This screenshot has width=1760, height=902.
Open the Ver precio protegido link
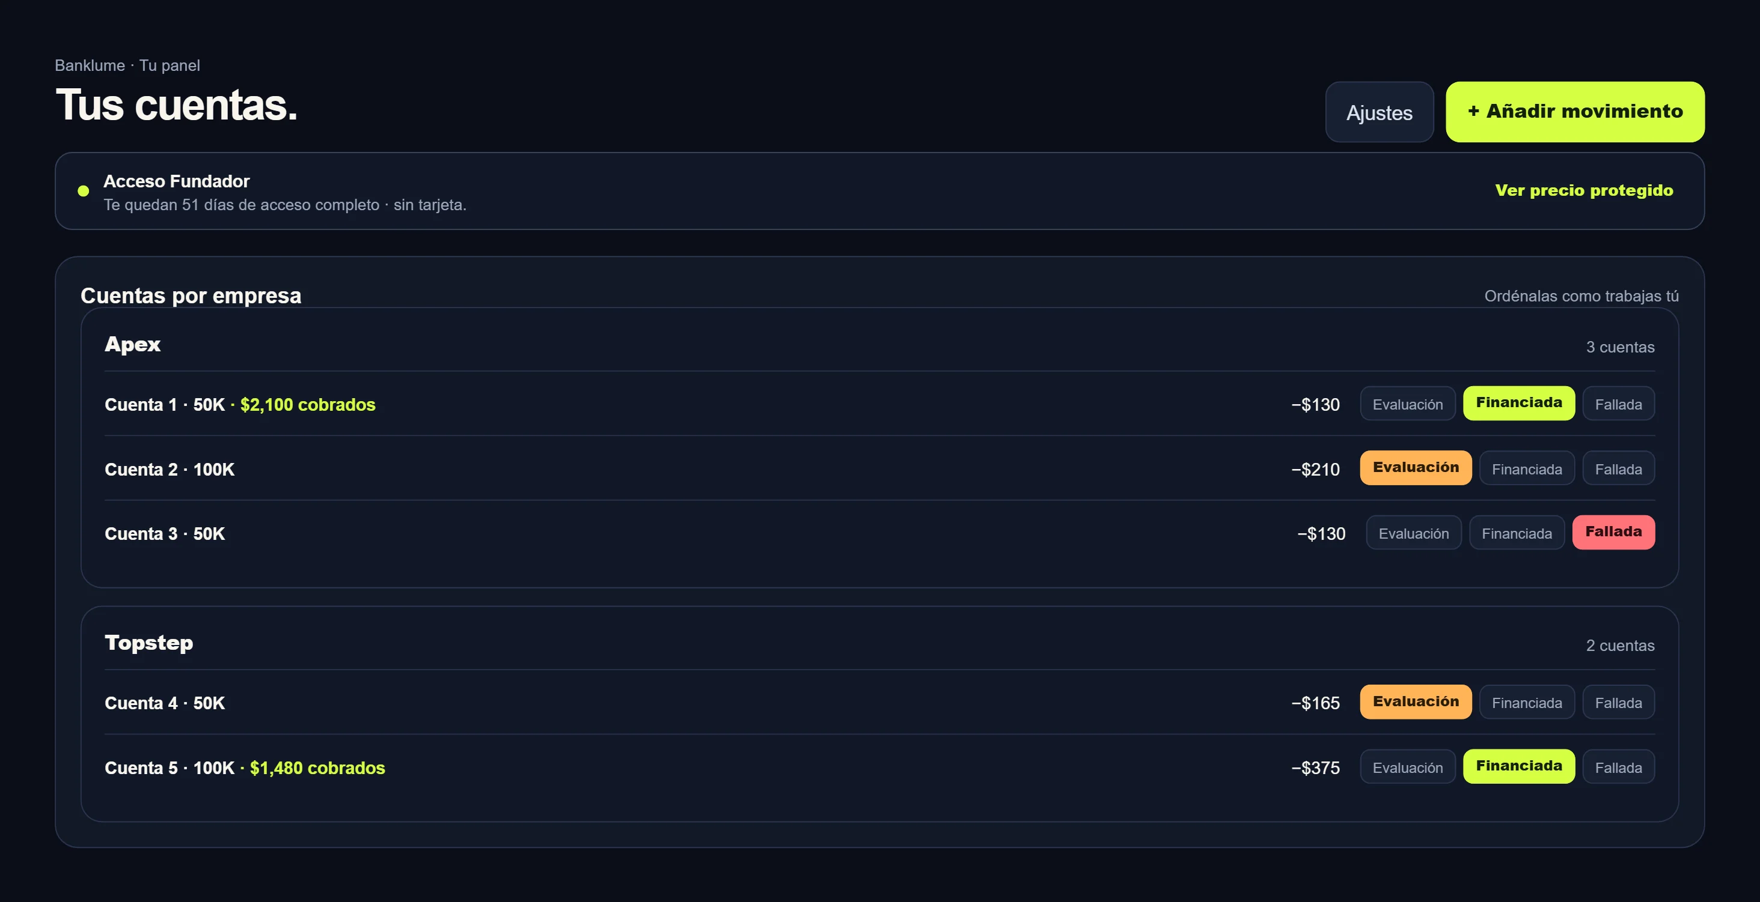coord(1584,190)
